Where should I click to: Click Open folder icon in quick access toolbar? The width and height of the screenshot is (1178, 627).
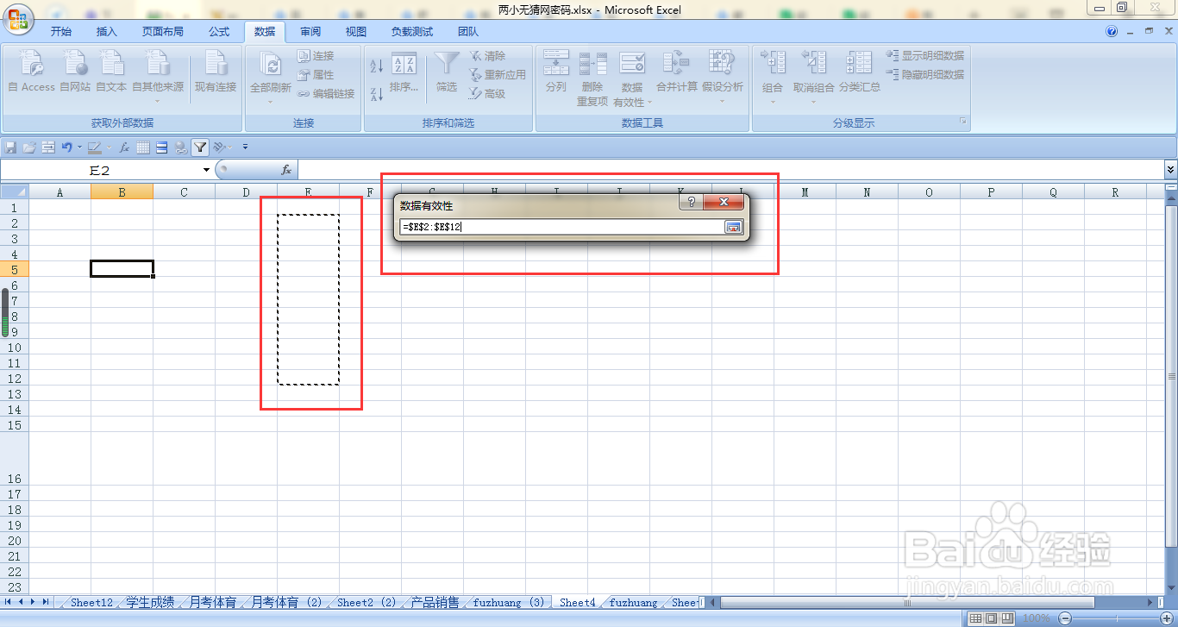[x=29, y=147]
